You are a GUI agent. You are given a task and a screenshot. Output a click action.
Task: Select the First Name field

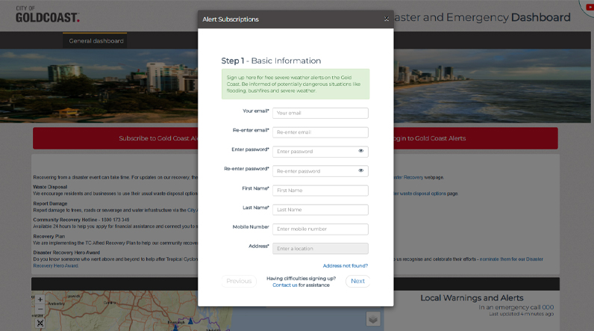click(x=320, y=191)
